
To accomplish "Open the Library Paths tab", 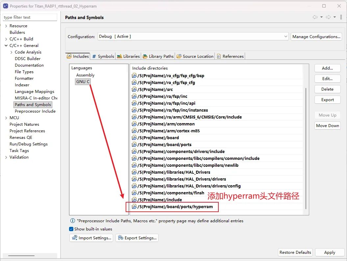I will [158, 56].
